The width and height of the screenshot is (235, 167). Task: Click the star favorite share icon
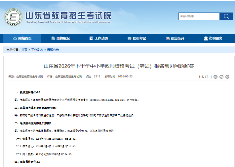[x=227, y=77]
